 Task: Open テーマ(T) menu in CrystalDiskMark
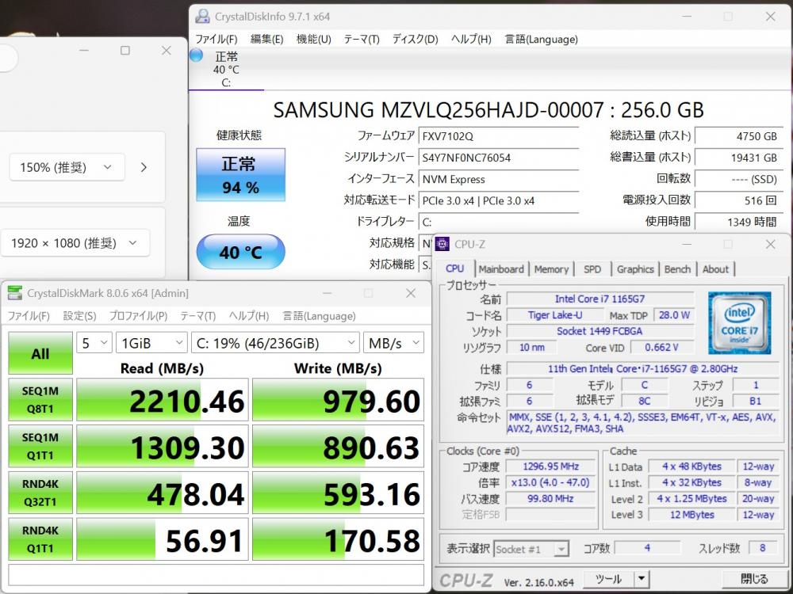[197, 316]
